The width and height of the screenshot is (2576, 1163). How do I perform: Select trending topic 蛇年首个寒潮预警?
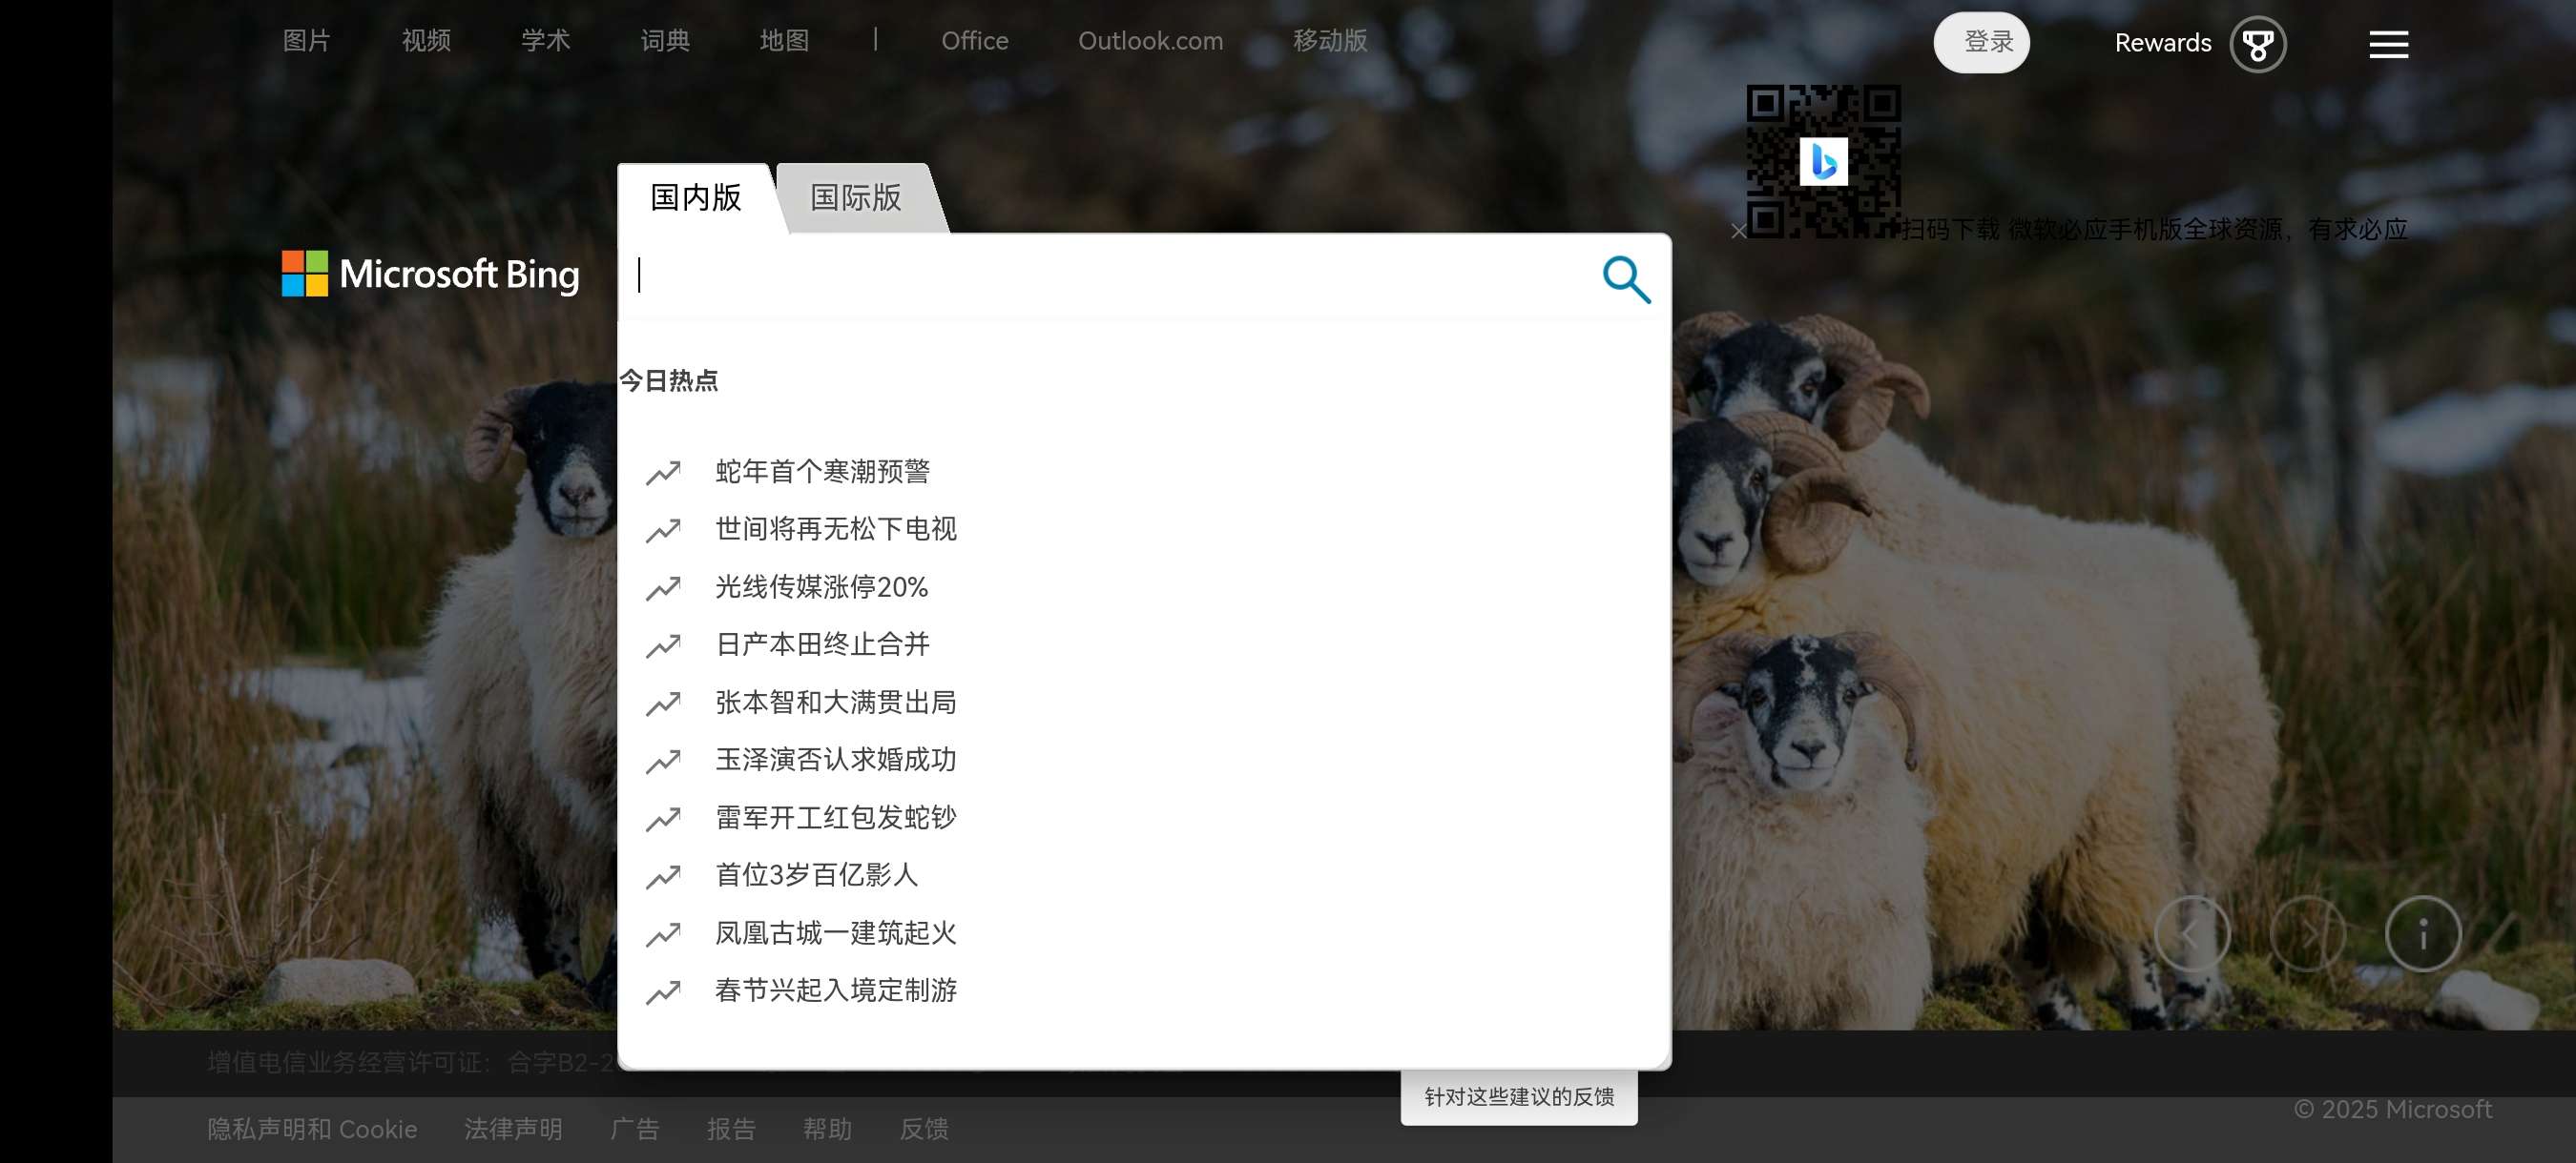(x=822, y=471)
